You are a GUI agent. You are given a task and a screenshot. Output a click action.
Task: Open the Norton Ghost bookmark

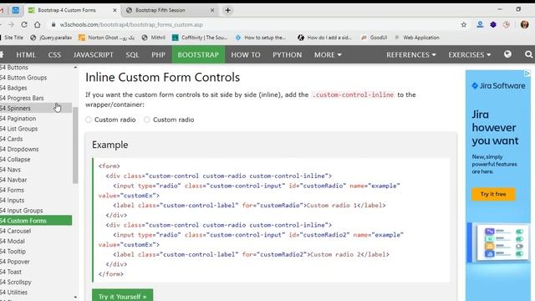click(106, 38)
